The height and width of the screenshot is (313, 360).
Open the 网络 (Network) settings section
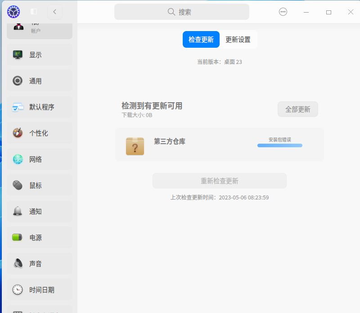[x=39, y=159]
